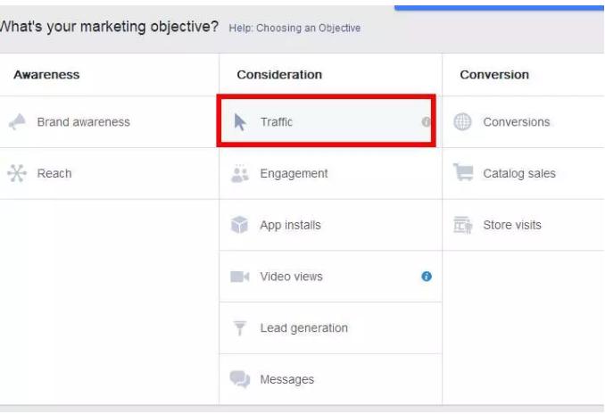Click the Engagement people icon
The width and height of the screenshot is (605, 414).
tap(240, 173)
